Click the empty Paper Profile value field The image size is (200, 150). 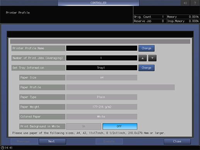click(120, 87)
